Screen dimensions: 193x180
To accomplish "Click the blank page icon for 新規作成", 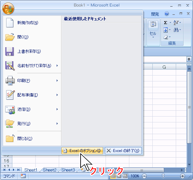I will point(10,23).
